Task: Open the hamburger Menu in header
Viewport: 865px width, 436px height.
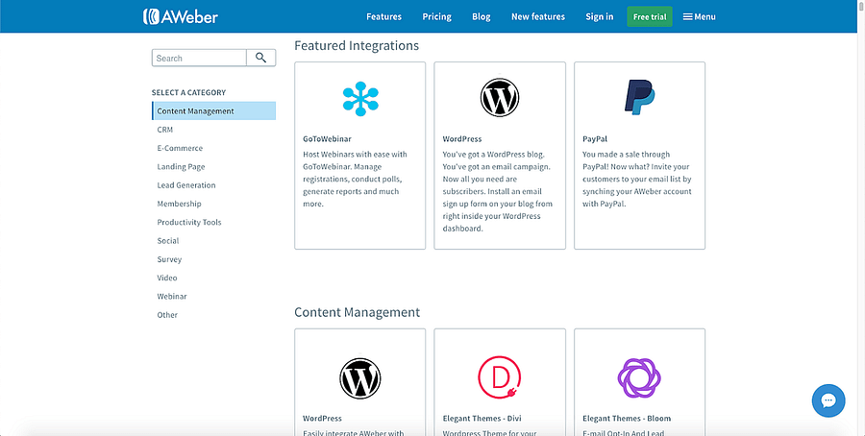Action: coord(699,16)
